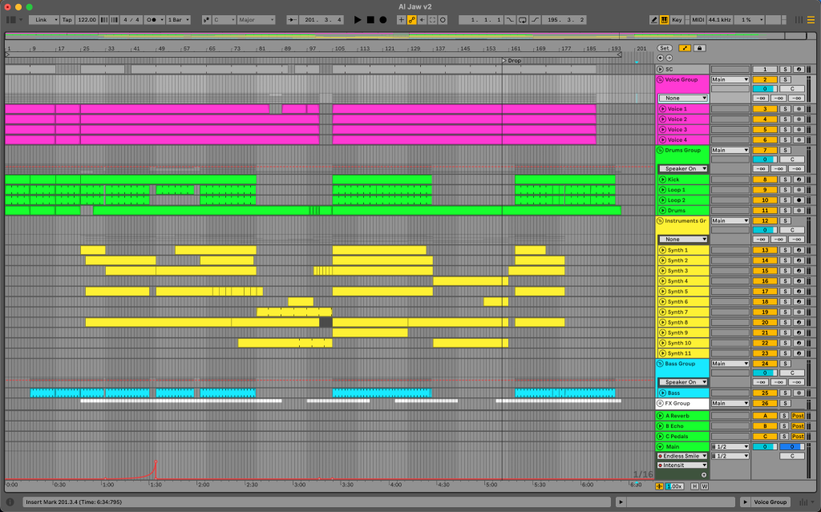The height and width of the screenshot is (512, 821).
Task: Toggle the W optimize width button
Action: (x=704, y=486)
